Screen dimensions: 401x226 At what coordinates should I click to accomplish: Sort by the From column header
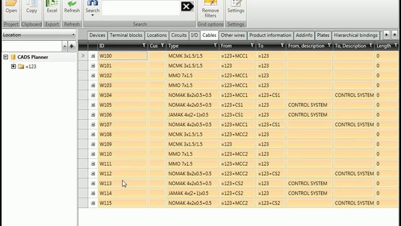pos(226,46)
